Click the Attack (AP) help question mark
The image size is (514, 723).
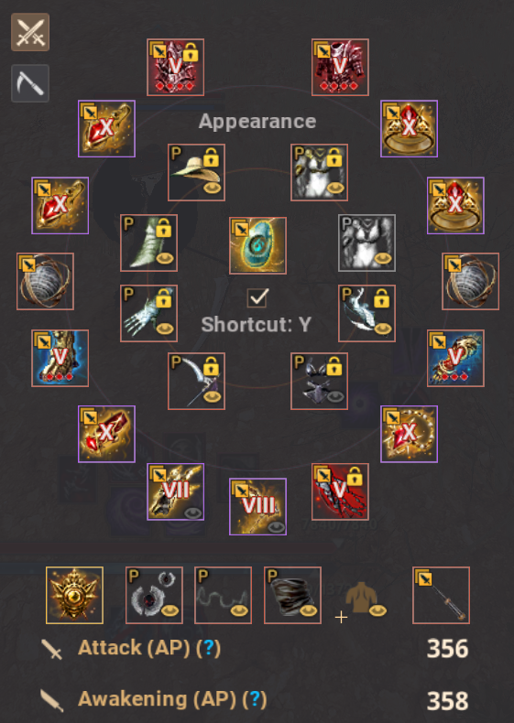(x=209, y=648)
